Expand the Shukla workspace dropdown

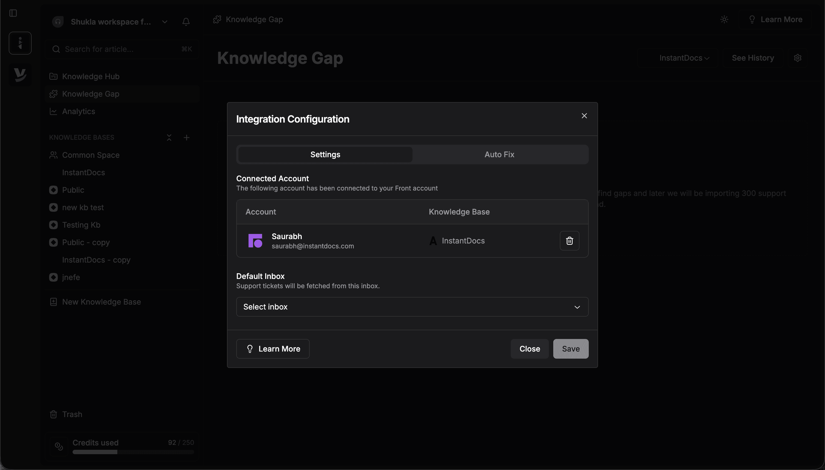pos(165,22)
